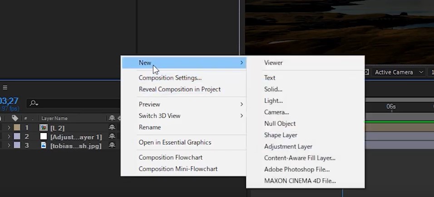
Task: Open the Active Camera view dropdown
Action: coord(399,72)
